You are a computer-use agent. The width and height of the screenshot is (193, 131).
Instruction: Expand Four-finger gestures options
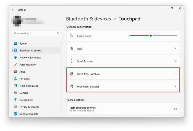175,86
